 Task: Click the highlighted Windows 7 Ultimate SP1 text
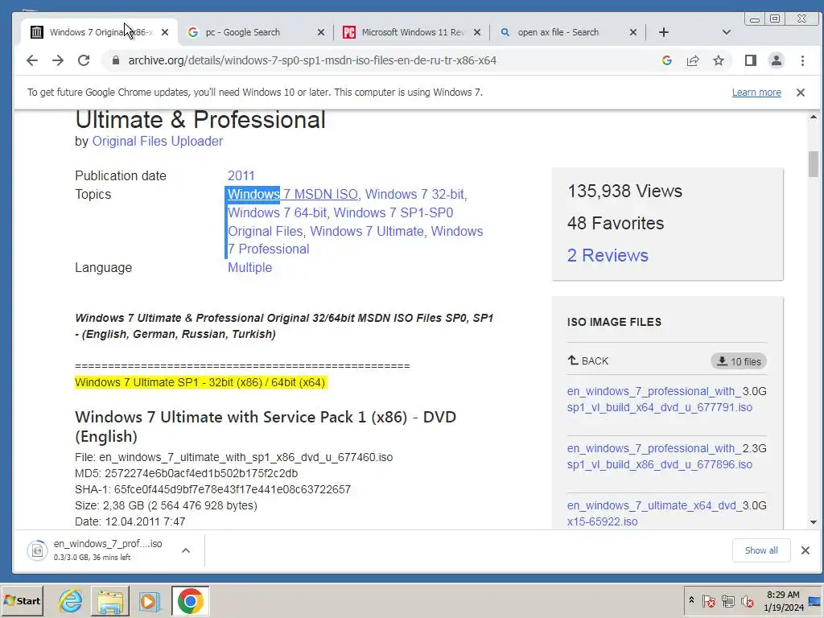pyautogui.click(x=200, y=382)
